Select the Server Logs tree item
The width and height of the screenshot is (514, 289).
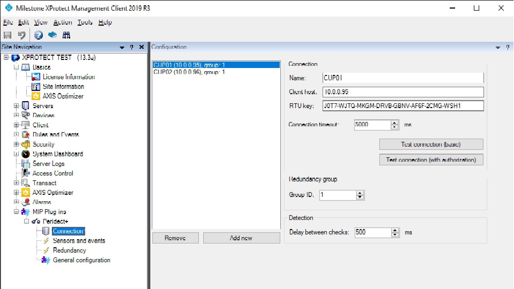[x=48, y=163]
